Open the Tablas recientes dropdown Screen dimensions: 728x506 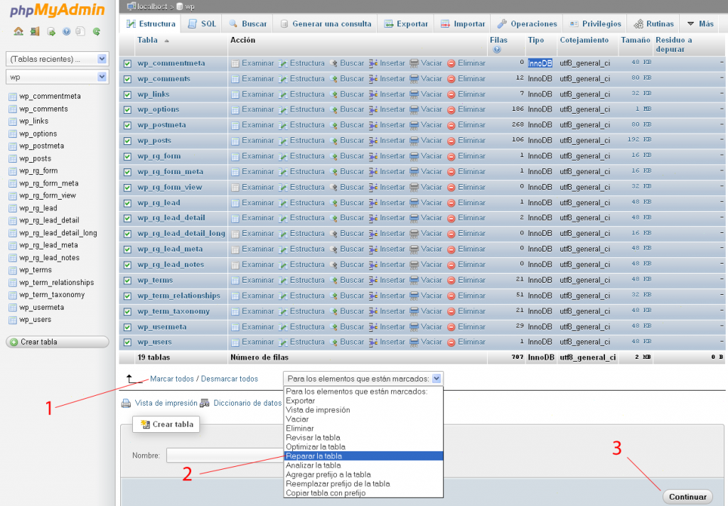pyautogui.click(x=58, y=59)
